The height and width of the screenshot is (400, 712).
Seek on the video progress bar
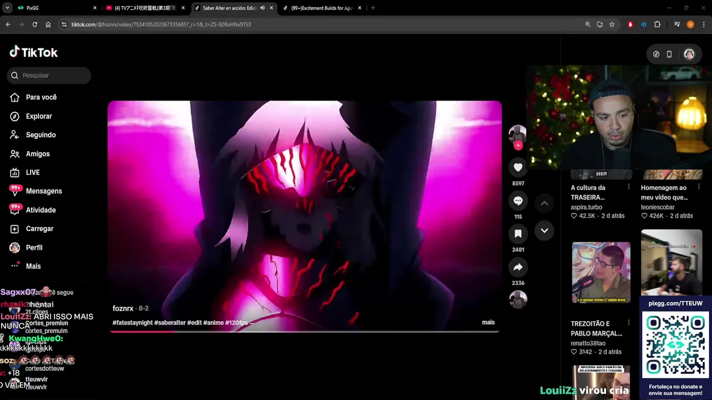[305, 332]
